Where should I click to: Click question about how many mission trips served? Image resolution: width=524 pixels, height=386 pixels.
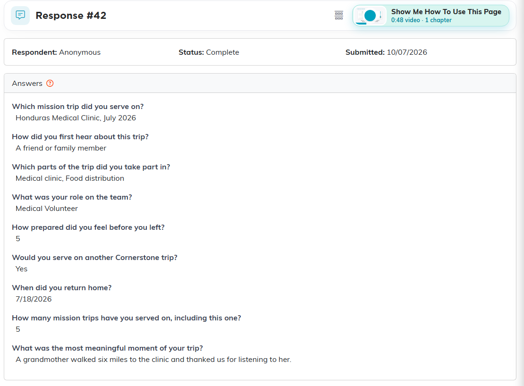coord(127,318)
